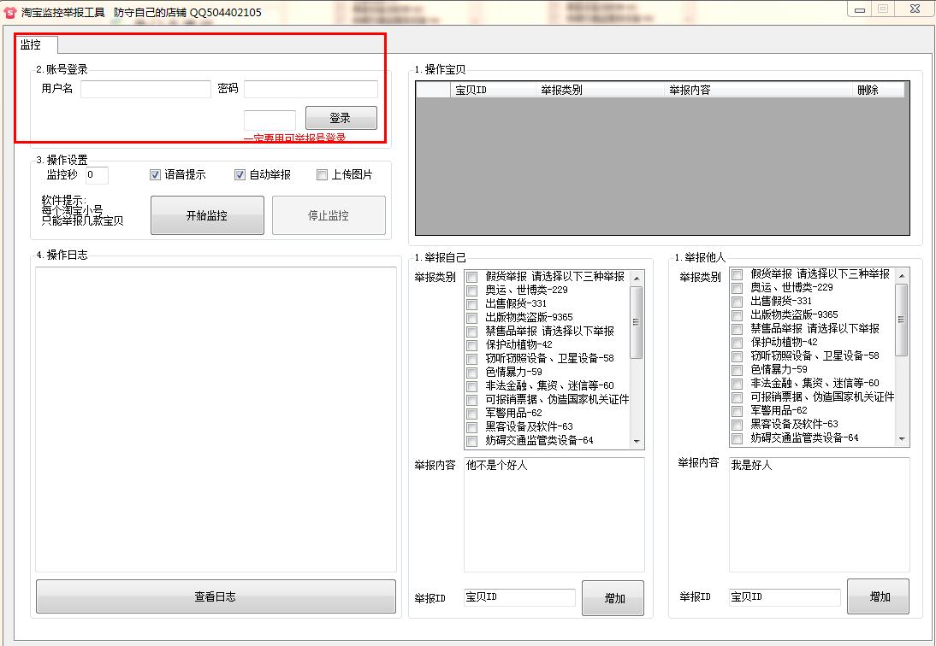Viewport: 936px width, 646px height.
Task: Click 举报内容 box containing 他不是个好人
Action: click(554, 515)
